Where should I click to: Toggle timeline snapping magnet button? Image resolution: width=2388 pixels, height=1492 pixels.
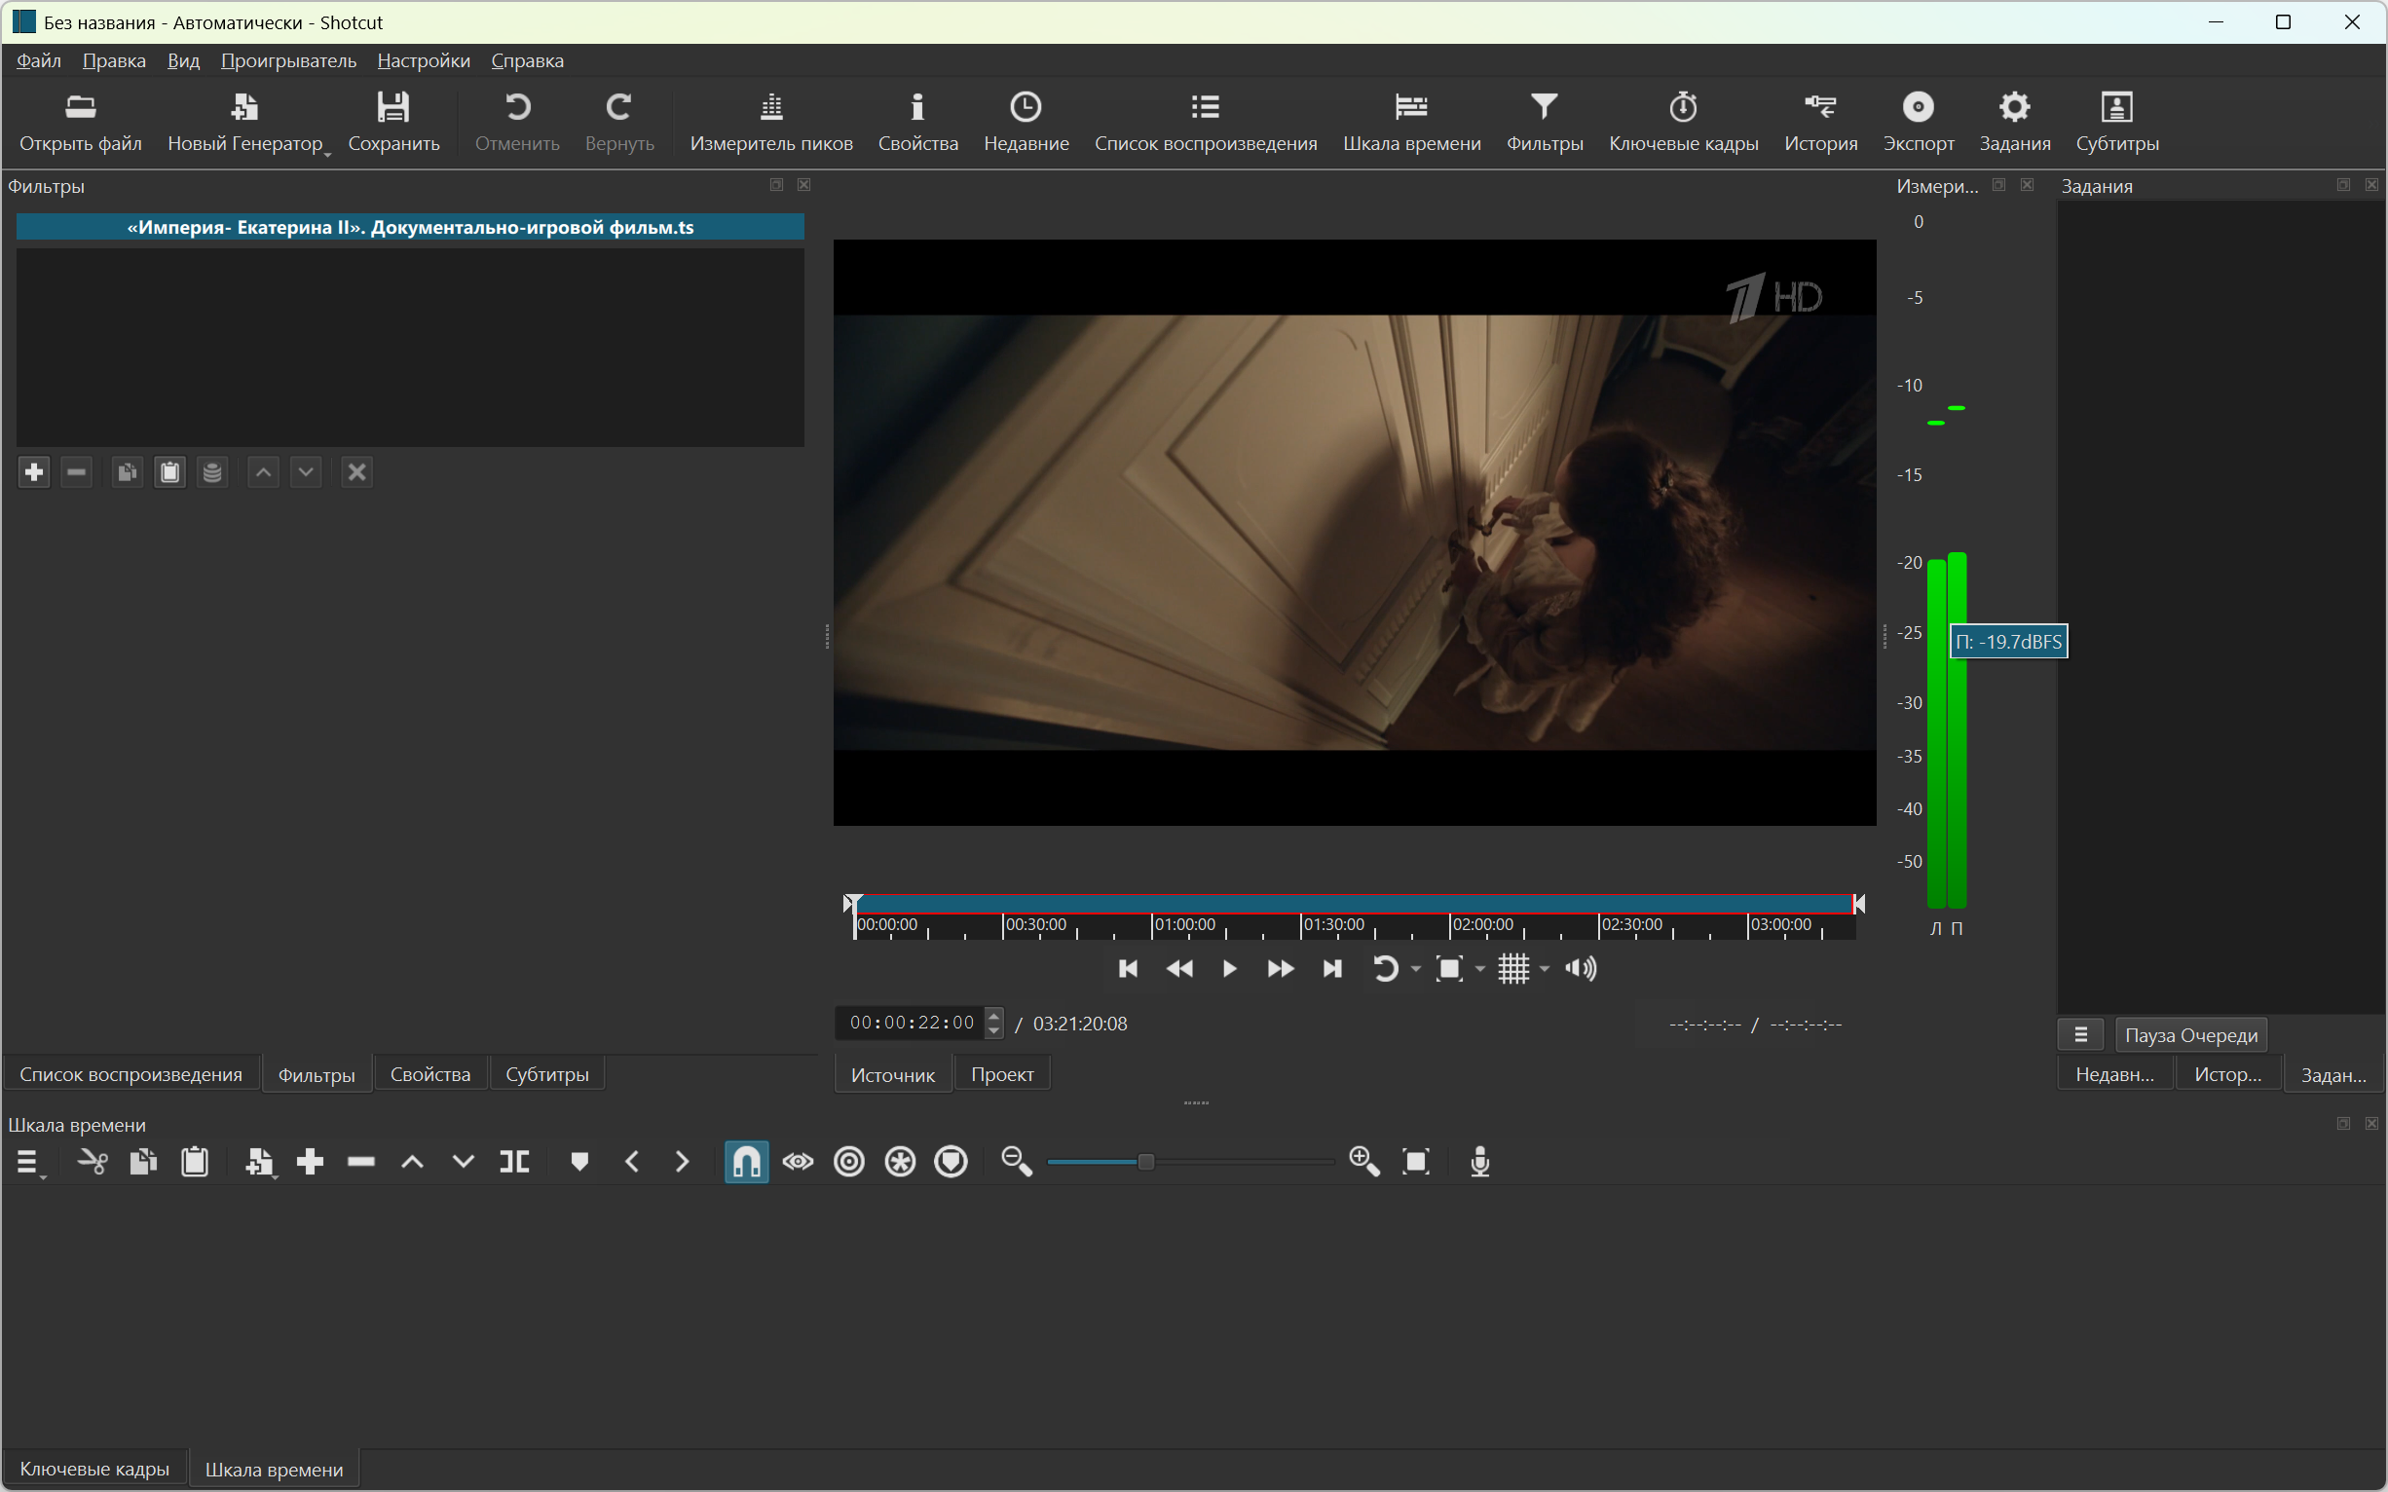pyautogui.click(x=746, y=1162)
